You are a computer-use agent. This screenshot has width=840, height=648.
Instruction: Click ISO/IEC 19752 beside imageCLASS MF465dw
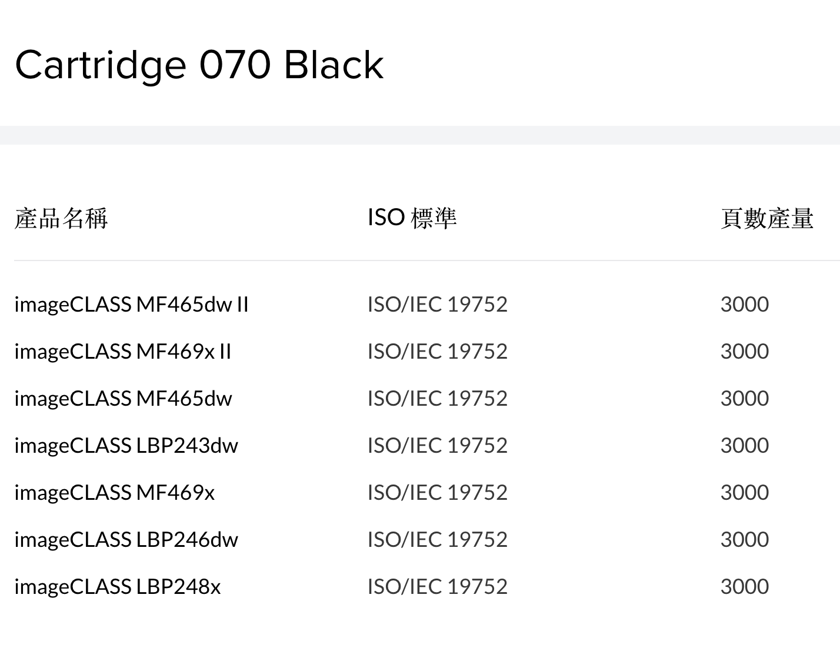tap(437, 399)
